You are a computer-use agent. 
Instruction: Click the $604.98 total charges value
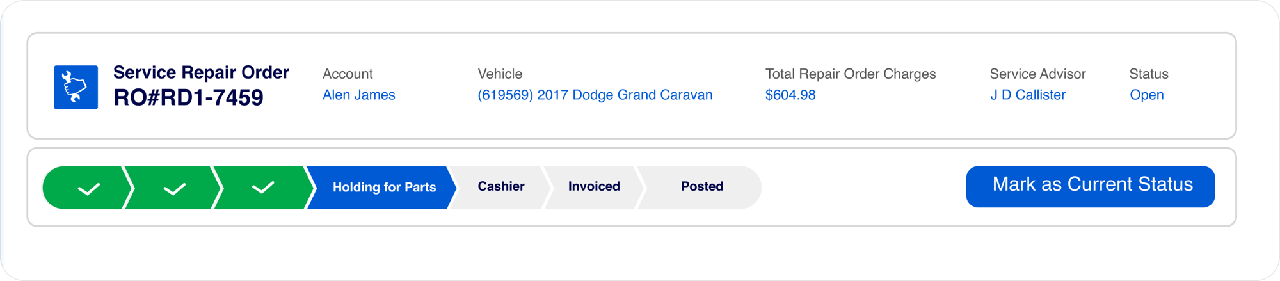coord(790,95)
